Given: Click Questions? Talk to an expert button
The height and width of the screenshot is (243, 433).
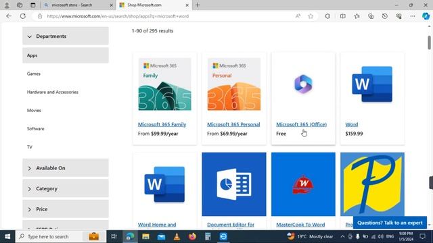Looking at the screenshot, I should click(390, 223).
